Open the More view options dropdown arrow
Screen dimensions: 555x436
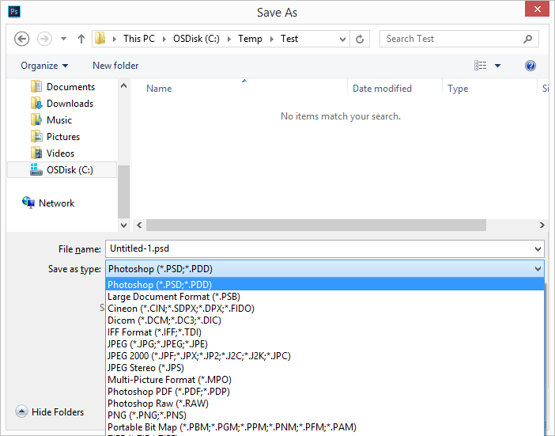(497, 66)
